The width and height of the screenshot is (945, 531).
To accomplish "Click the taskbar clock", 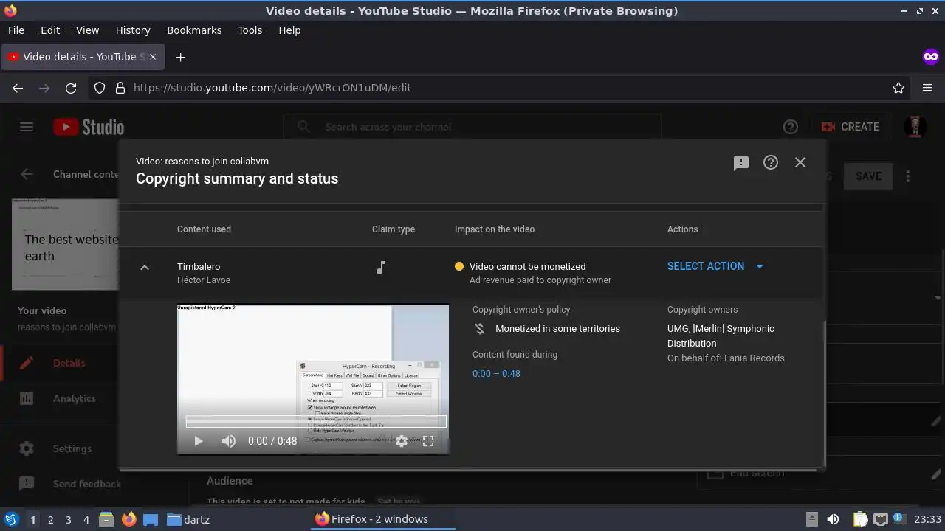I will coord(927,519).
